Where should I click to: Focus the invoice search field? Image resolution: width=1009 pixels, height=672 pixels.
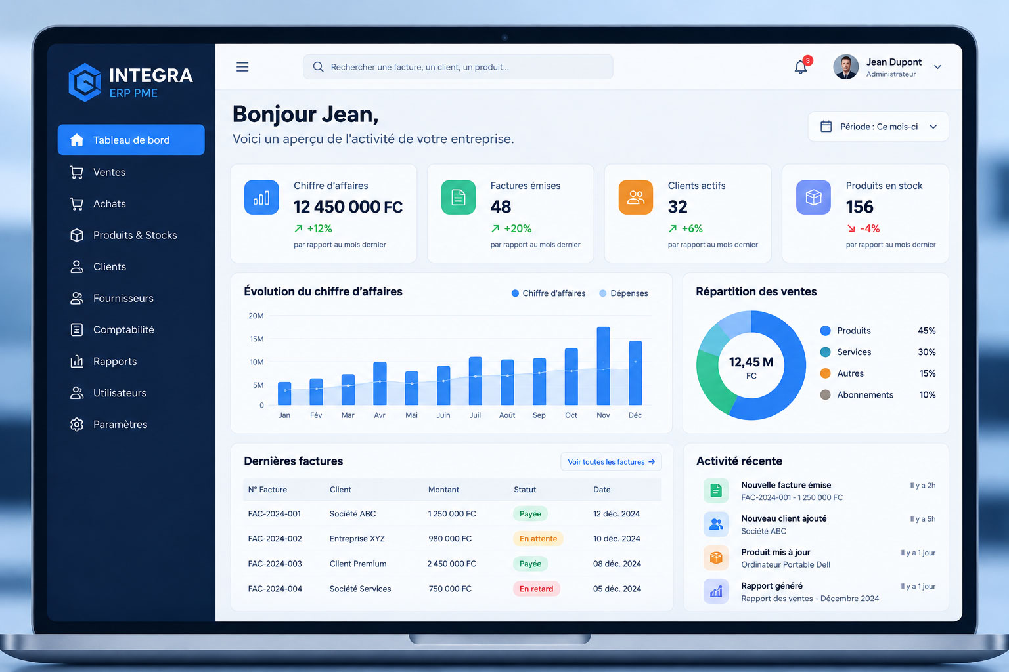click(458, 67)
